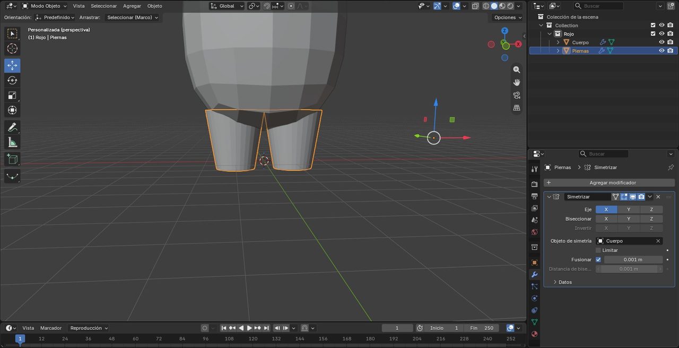Activate the Rotate tool
The width and height of the screenshot is (679, 348).
12,81
